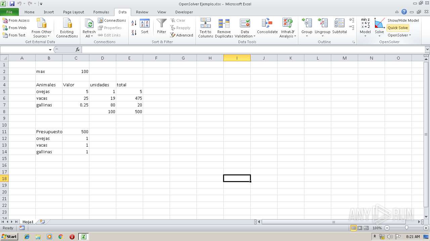Viewport: 430px width, 241px height.
Task: Click Consolidate tool
Action: (267, 27)
